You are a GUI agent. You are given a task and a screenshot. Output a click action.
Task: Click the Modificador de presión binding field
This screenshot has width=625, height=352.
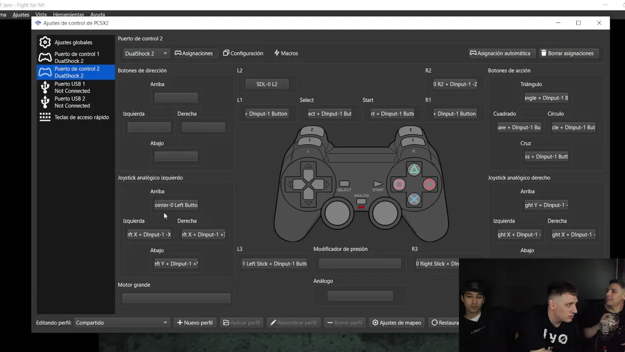click(360, 264)
